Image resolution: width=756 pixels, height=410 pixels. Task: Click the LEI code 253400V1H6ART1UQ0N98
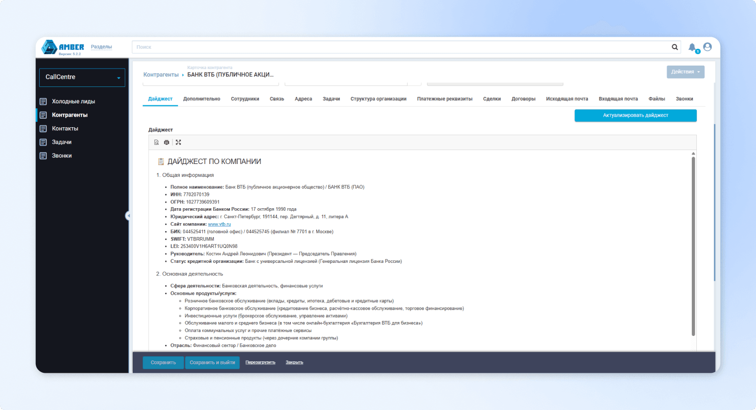pos(209,246)
